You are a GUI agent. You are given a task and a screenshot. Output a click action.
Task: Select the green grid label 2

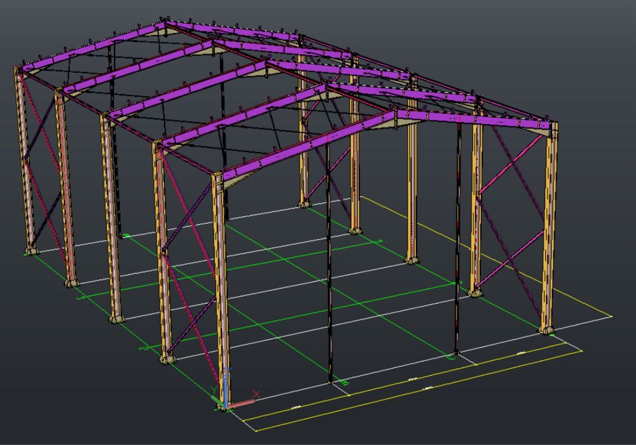(x=142, y=348)
